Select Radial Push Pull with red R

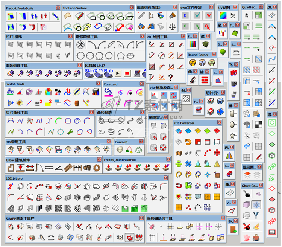[x=128, y=168]
